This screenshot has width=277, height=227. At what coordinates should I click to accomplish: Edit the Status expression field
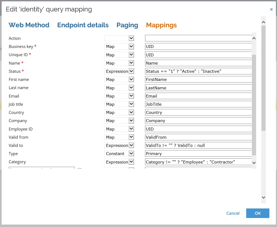click(x=198, y=71)
